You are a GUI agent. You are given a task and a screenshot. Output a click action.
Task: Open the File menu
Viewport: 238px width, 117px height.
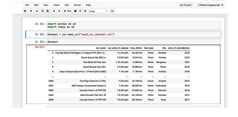[x=27, y=5]
